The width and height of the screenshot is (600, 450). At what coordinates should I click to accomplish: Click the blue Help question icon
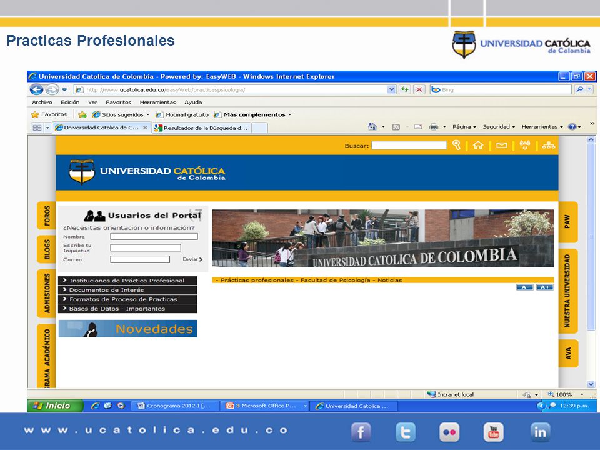pos(572,127)
